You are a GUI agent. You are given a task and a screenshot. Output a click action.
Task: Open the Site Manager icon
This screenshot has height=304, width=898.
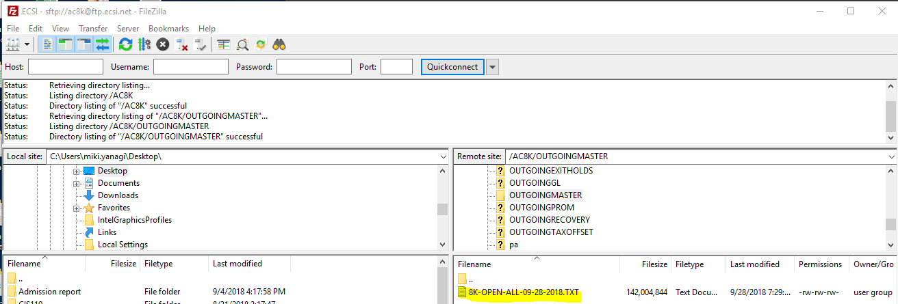(x=13, y=44)
